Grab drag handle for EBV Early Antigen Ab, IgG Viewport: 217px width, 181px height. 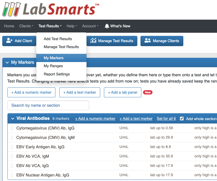12,147
